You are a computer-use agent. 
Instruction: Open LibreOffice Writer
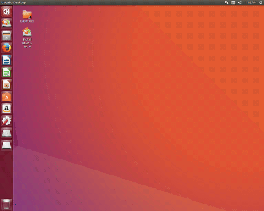click(x=7, y=60)
